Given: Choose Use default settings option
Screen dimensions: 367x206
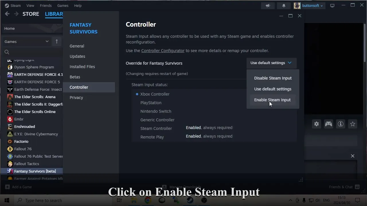Looking at the screenshot, I should [x=273, y=89].
